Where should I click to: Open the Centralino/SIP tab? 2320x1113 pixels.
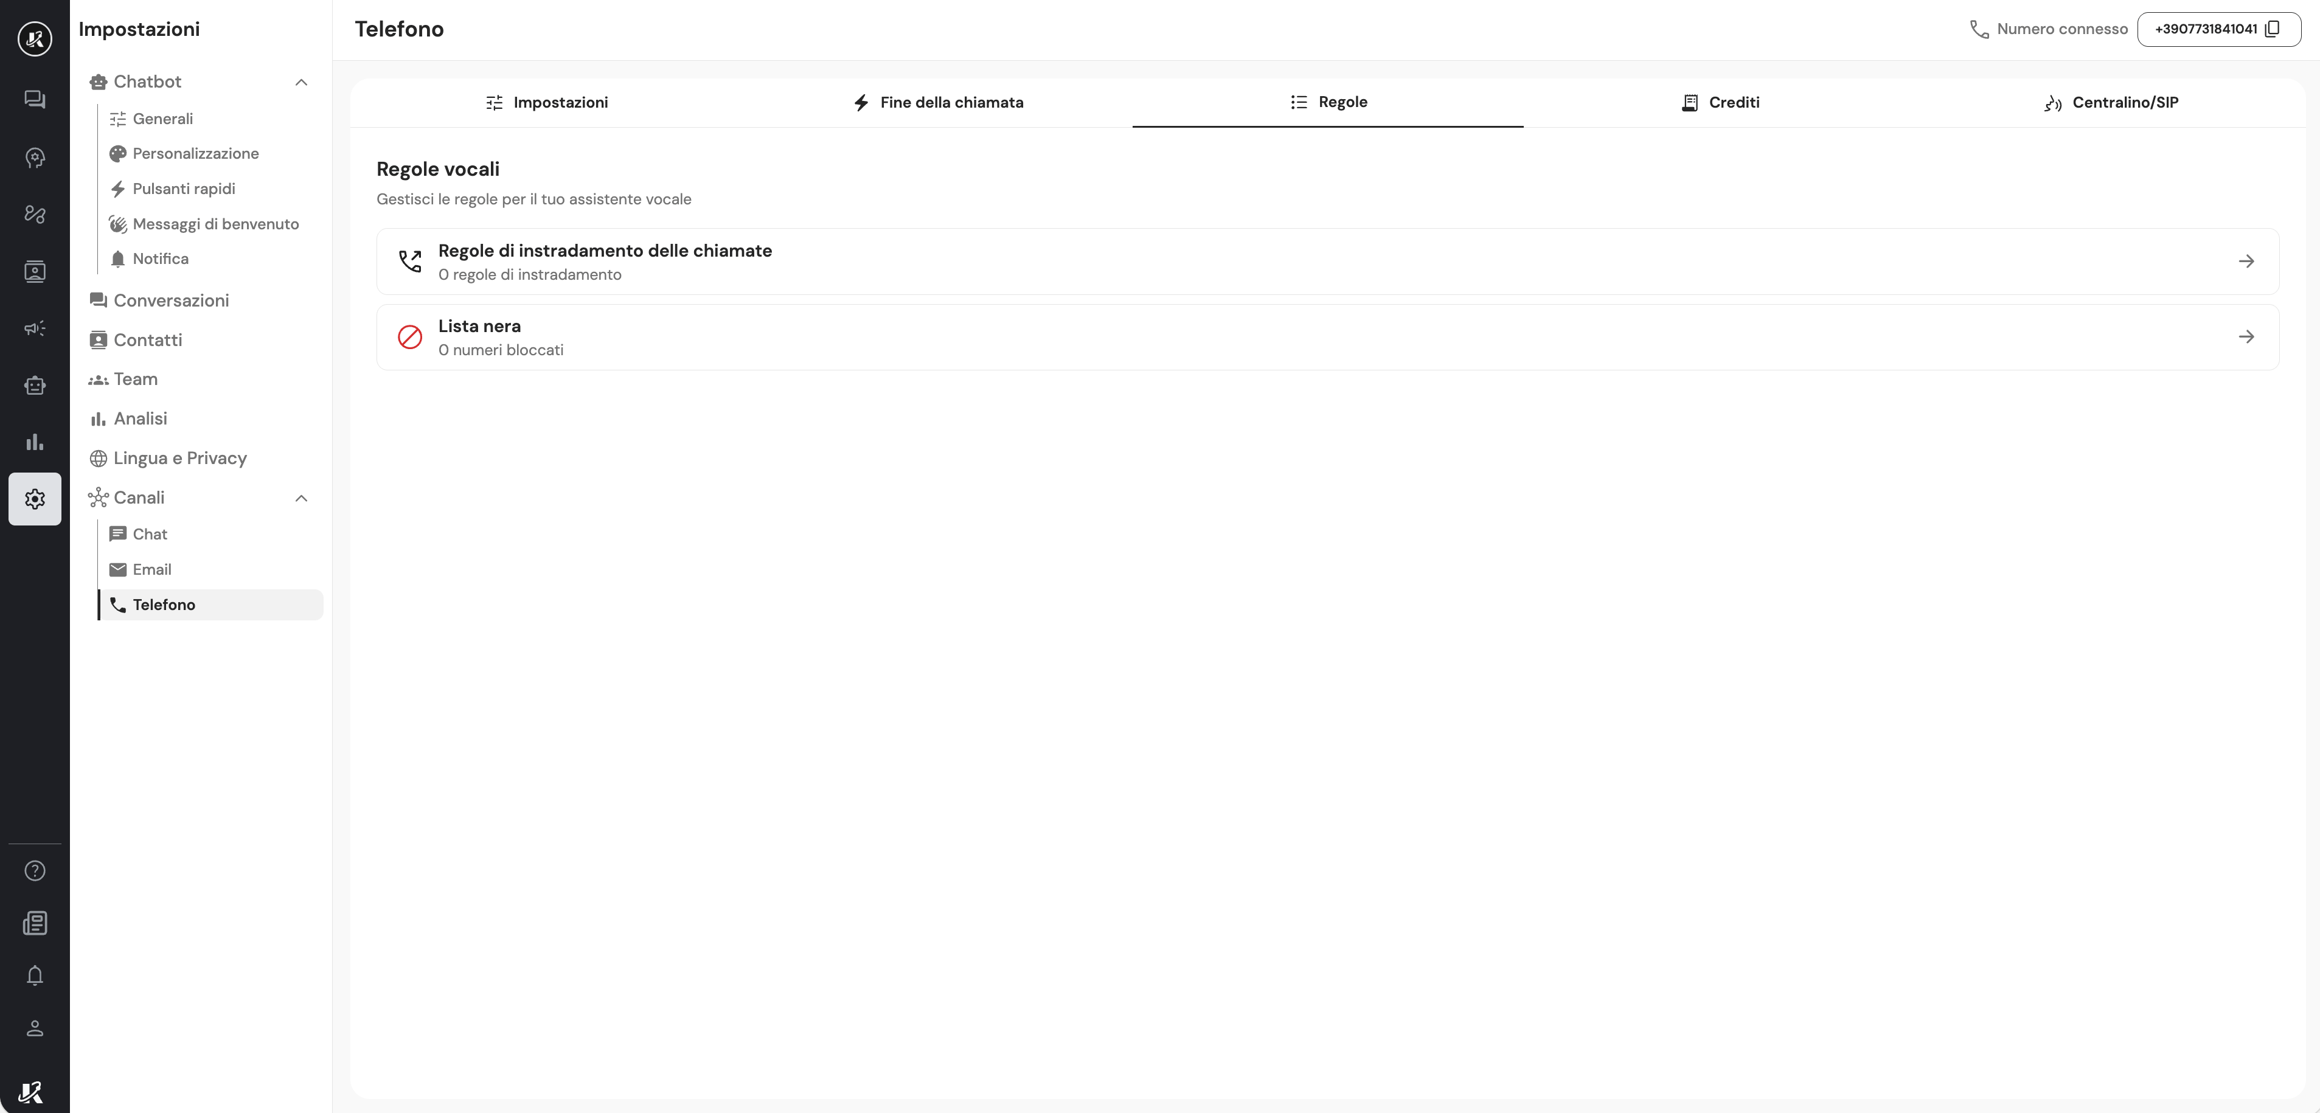(x=2110, y=103)
